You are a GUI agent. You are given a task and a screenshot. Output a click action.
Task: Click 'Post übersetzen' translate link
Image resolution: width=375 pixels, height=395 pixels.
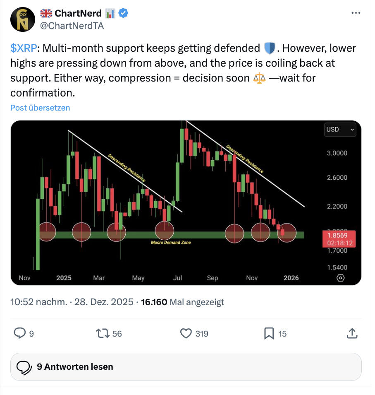tap(40, 108)
